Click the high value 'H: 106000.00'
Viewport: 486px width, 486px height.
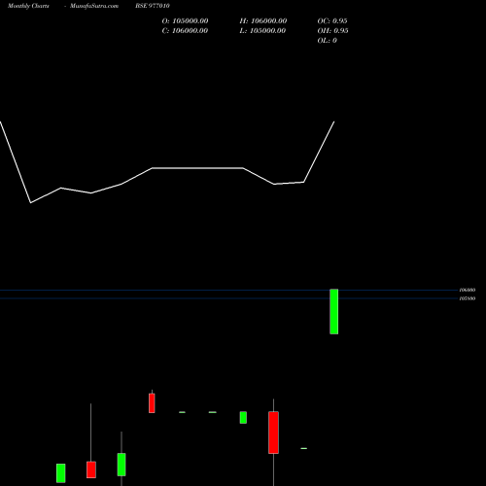click(263, 21)
